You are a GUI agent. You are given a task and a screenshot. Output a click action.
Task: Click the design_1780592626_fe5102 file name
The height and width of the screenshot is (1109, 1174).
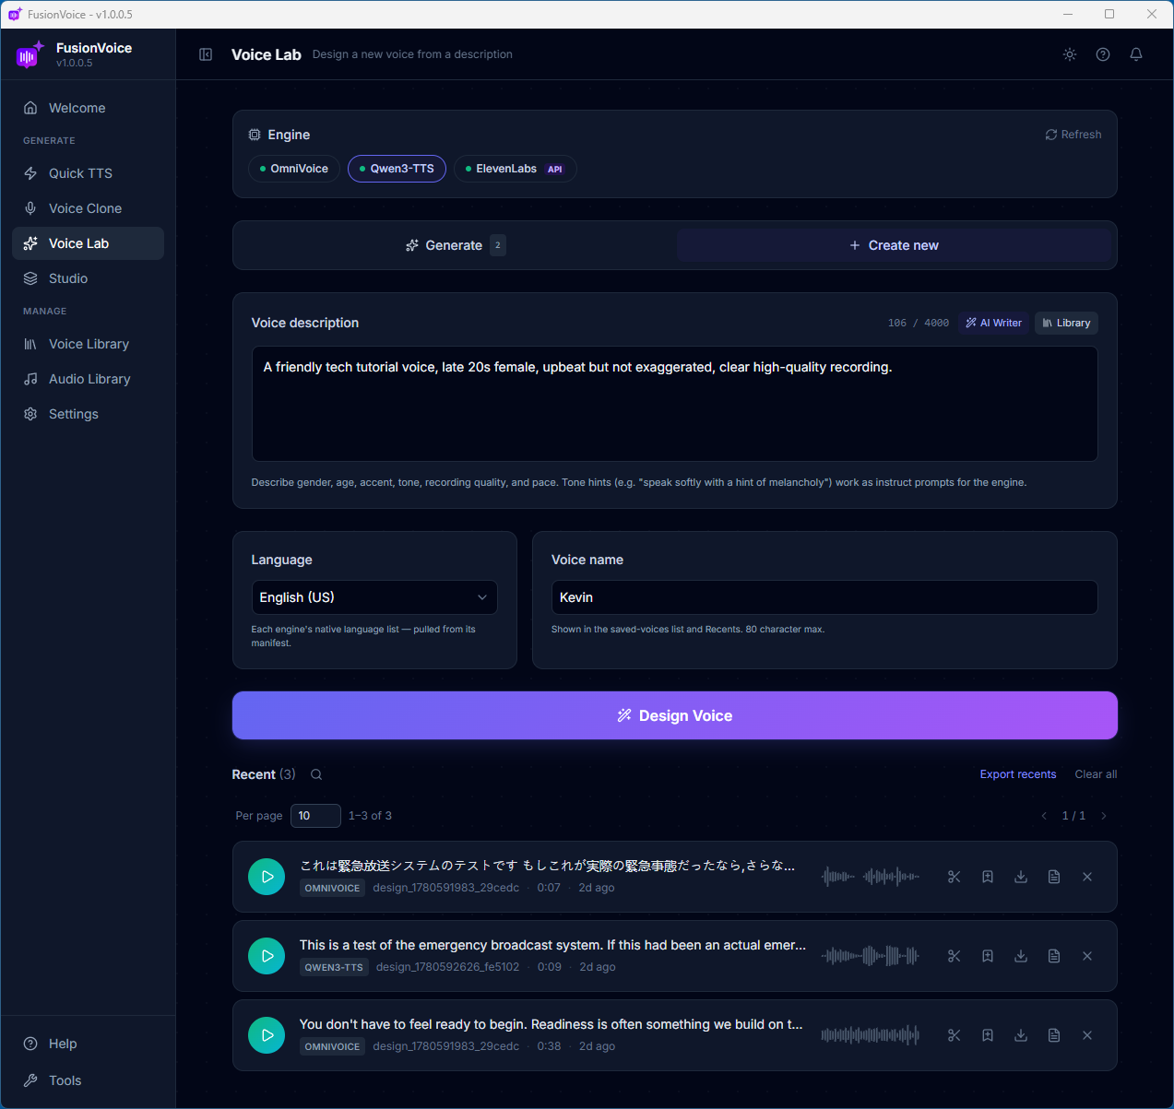[447, 967]
